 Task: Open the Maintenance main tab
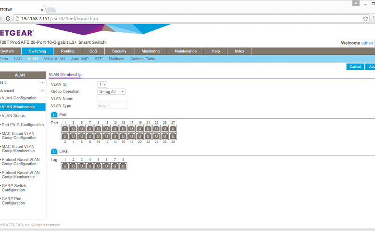point(186,51)
